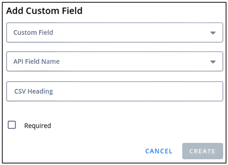
Task: Click the Custom Field placeholder text
Action: pos(33,32)
